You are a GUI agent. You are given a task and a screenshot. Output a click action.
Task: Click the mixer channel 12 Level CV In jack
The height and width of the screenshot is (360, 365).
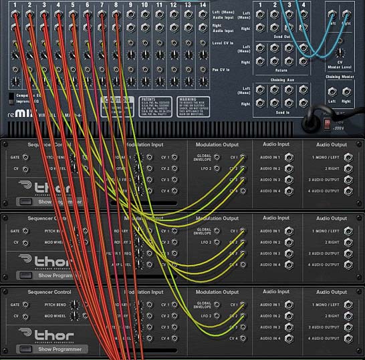(174, 43)
